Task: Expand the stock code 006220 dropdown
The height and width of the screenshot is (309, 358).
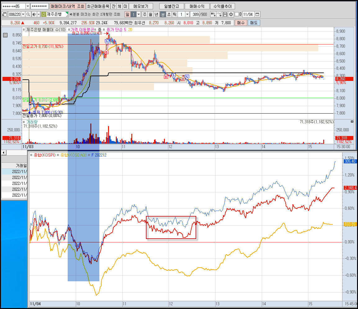Action: 23,14
